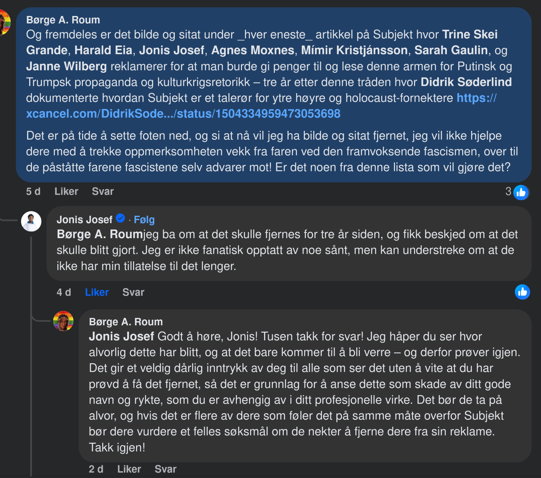Click Svar under the 2 d reply
541x478 pixels.
(166, 469)
